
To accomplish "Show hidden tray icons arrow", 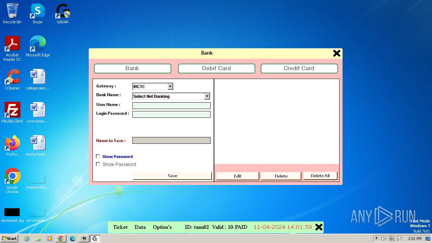I will tap(376, 239).
